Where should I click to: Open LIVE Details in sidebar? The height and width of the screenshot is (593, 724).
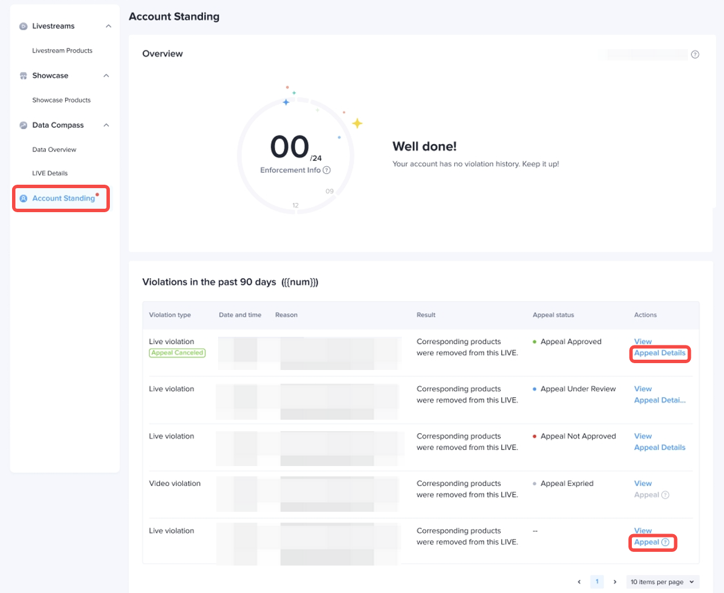click(x=50, y=173)
